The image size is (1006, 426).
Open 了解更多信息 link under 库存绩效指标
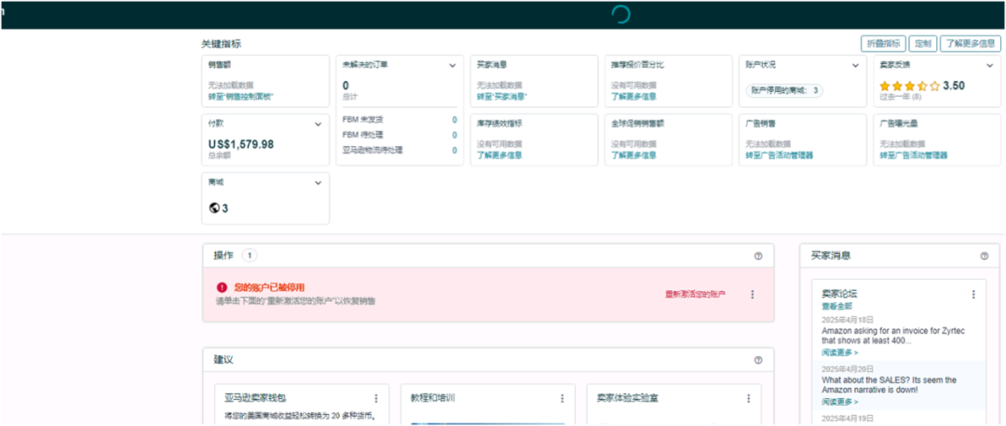(x=499, y=155)
